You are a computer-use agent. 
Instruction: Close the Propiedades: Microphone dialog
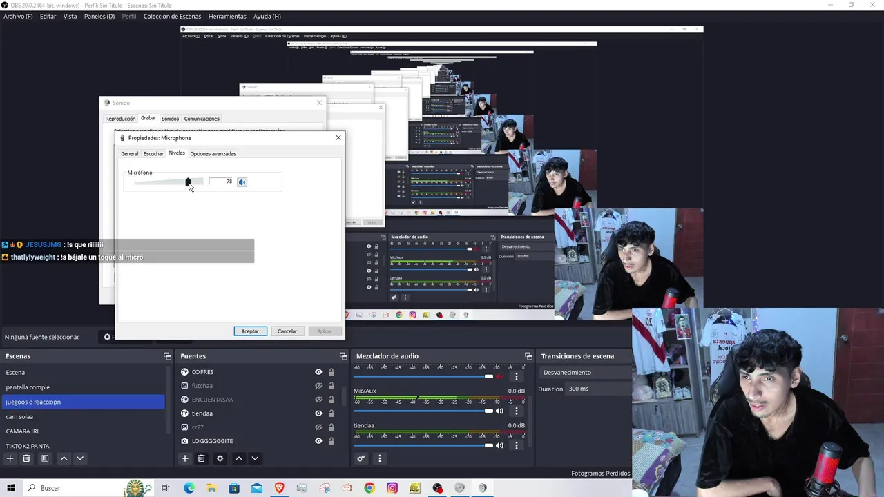click(338, 137)
